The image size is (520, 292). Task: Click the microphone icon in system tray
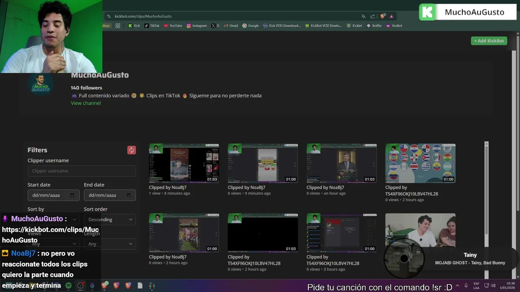466,286
